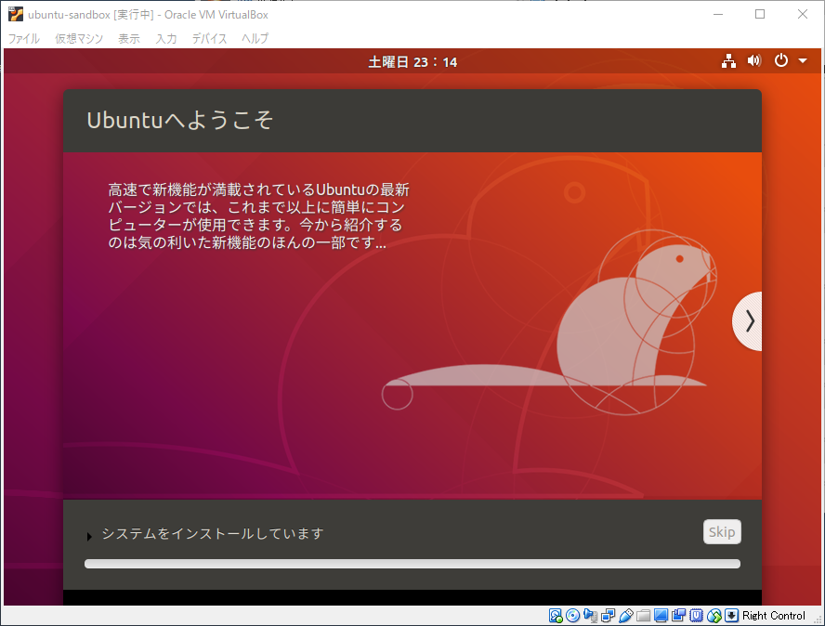
Task: Click the shared folders status icon
Action: 644,616
